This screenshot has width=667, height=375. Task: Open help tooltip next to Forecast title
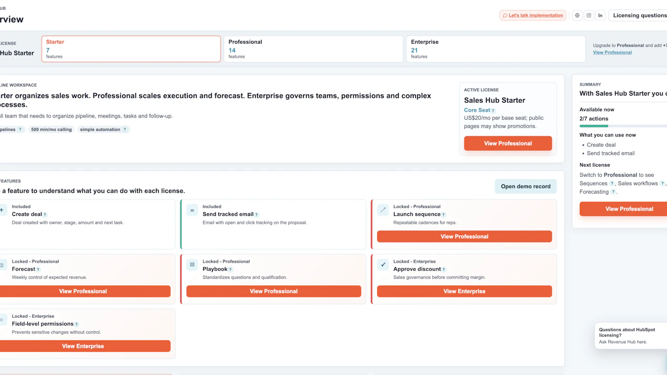tap(38, 269)
